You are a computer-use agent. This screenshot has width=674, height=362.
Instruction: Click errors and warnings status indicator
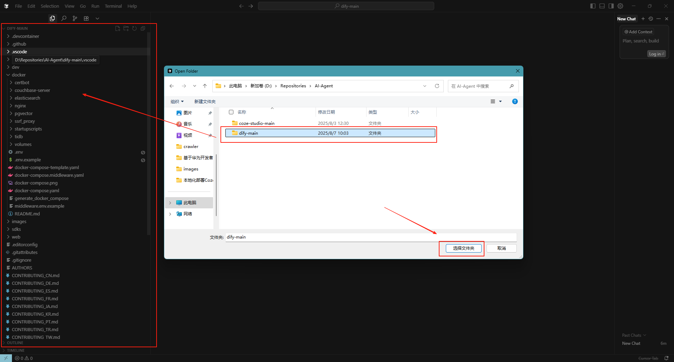tap(24, 358)
